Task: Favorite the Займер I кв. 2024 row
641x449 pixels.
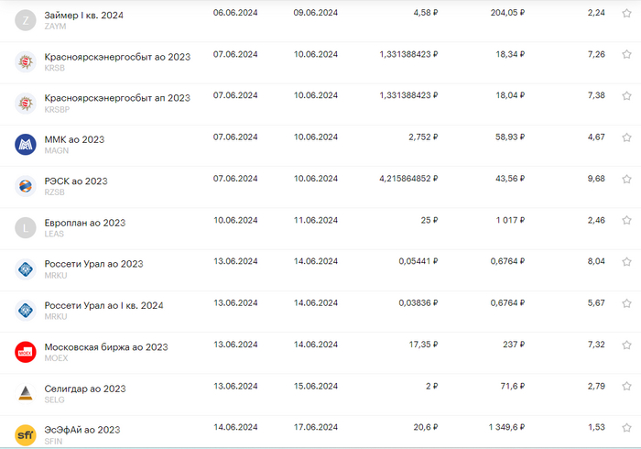Action: tap(626, 14)
